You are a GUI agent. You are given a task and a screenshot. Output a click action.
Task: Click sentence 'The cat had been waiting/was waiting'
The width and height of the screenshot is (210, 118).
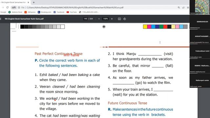(x=67, y=116)
